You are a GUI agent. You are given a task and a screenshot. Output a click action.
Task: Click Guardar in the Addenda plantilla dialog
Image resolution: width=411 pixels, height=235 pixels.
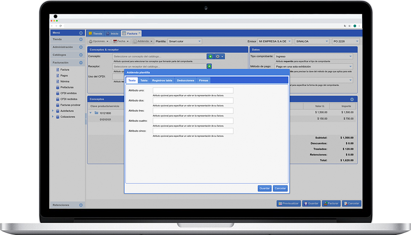(x=264, y=188)
